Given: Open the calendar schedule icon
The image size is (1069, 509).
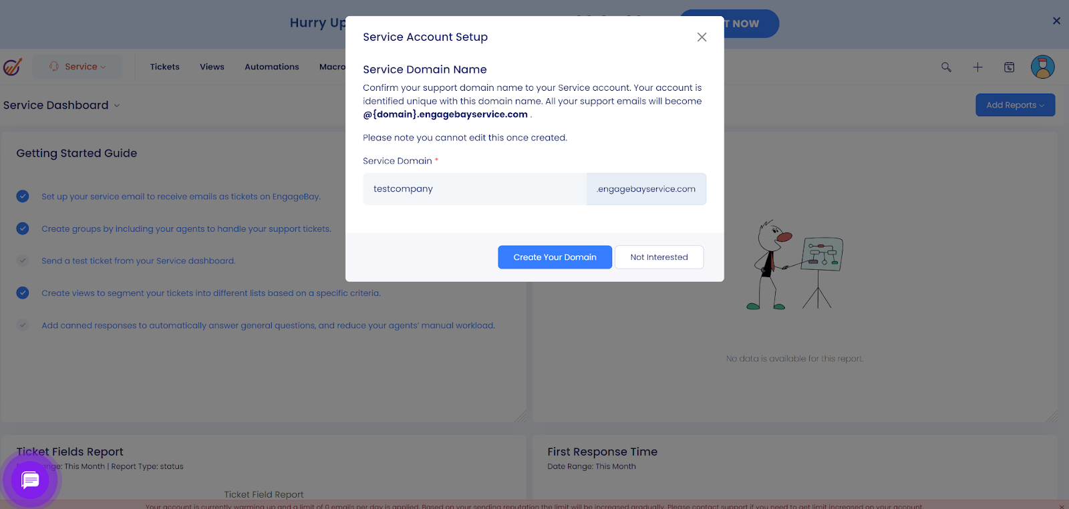Looking at the screenshot, I should click(1009, 67).
